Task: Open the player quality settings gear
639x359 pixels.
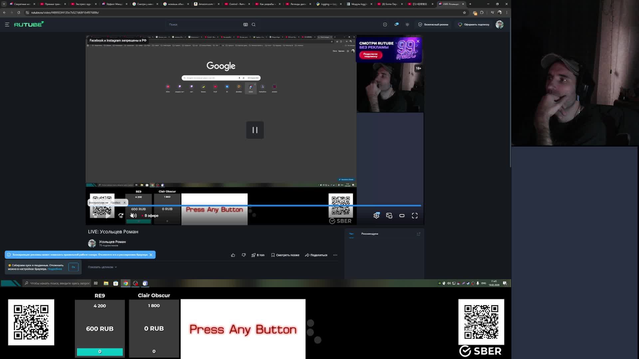Action: click(376, 216)
